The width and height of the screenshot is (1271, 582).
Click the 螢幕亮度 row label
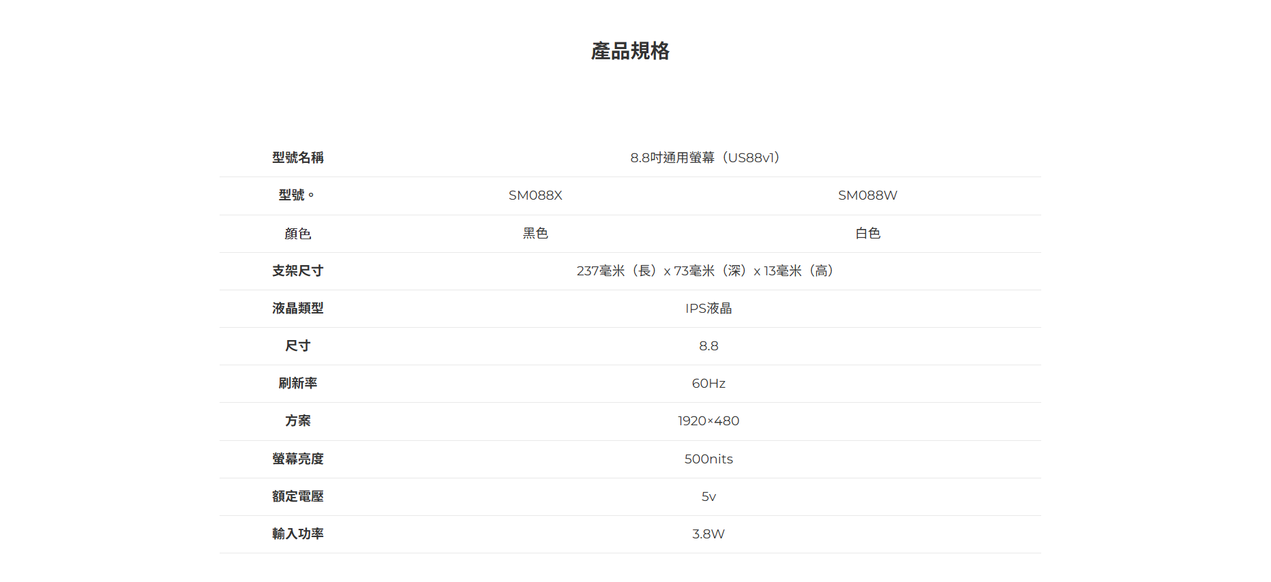point(297,459)
